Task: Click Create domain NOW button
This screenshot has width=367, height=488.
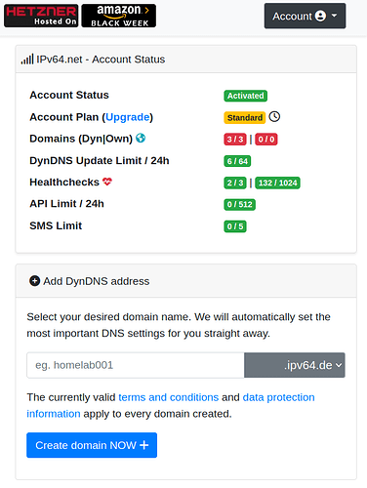Action: click(x=92, y=445)
